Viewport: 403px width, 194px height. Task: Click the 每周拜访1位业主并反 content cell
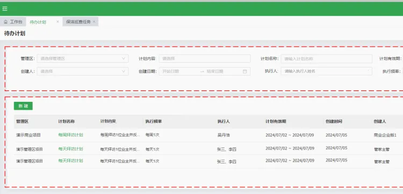coord(120,135)
